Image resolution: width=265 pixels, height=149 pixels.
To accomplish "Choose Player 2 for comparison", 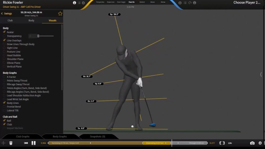I will [247, 2].
